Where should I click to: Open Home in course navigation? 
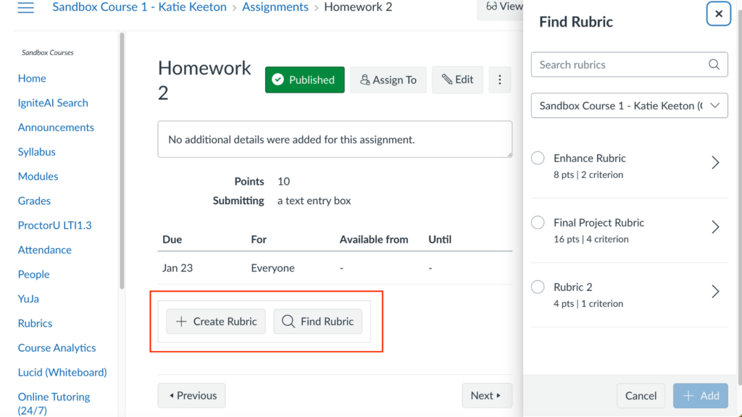click(32, 78)
